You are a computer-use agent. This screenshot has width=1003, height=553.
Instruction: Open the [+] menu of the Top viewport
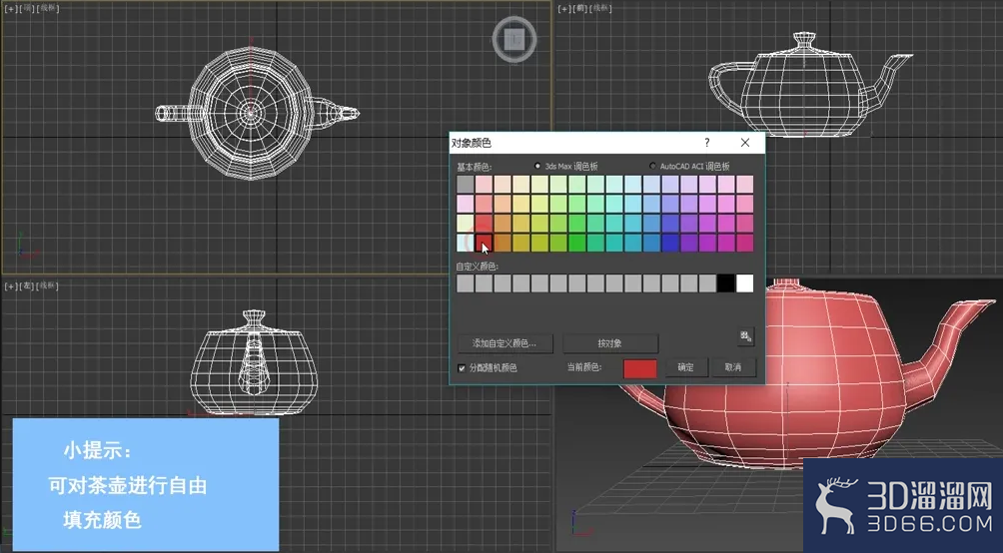click(11, 9)
